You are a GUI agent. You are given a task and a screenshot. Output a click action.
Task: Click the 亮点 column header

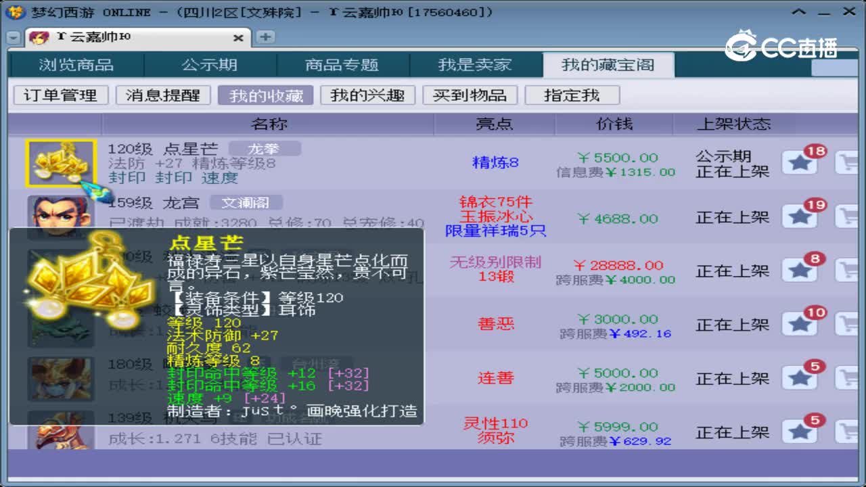pos(495,124)
